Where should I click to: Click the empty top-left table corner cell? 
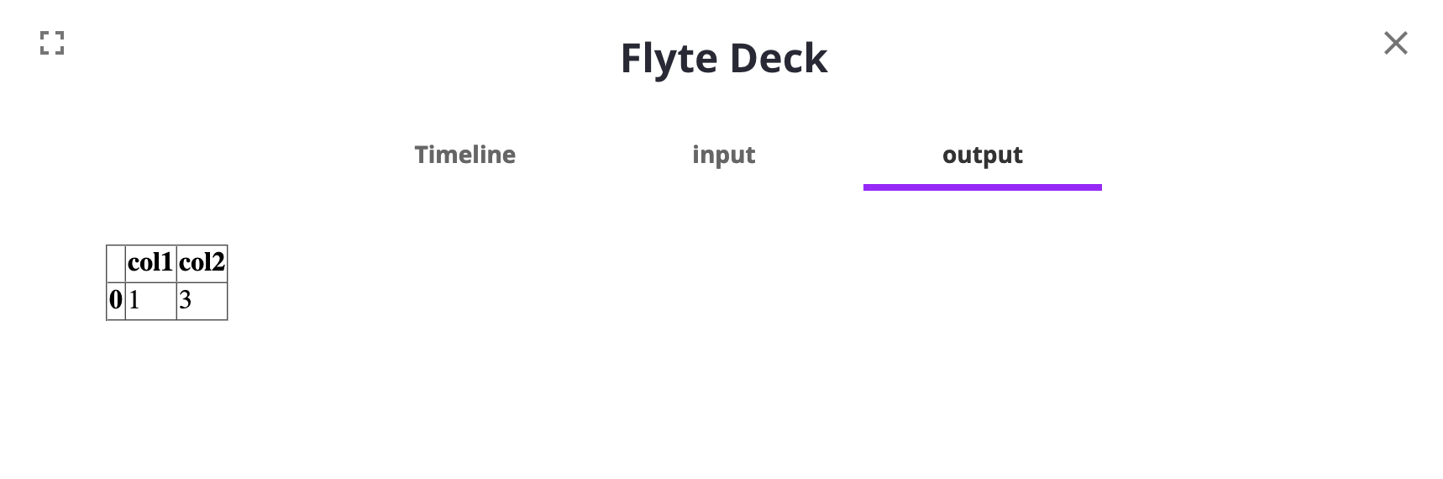point(116,263)
